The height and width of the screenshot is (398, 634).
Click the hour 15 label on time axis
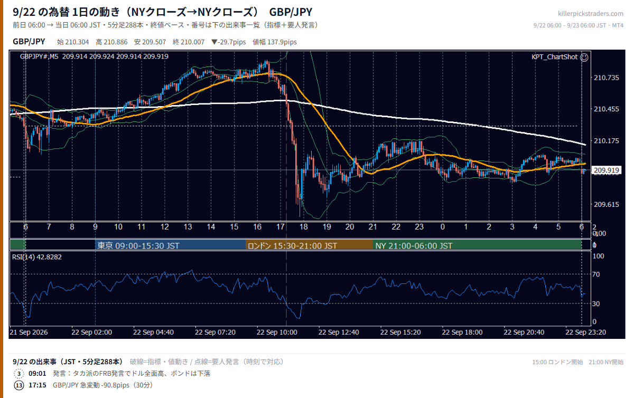point(234,226)
